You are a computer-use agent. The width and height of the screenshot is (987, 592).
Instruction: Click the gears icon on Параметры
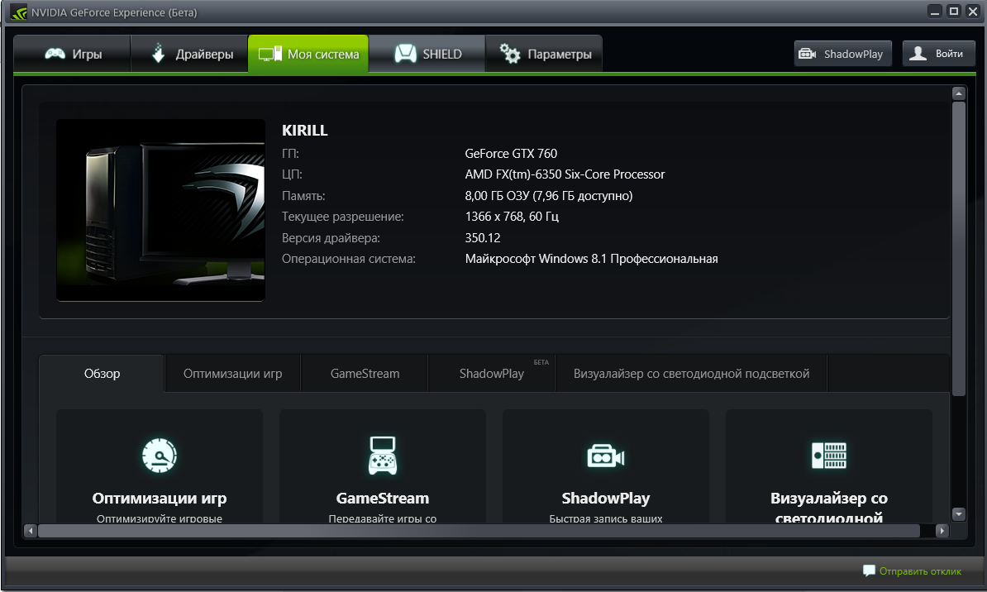(510, 54)
